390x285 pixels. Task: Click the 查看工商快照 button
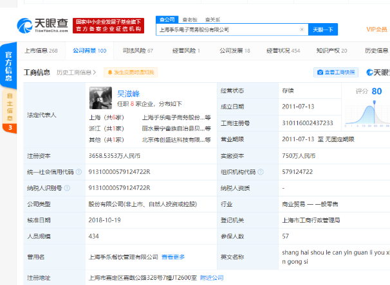tap(336, 72)
